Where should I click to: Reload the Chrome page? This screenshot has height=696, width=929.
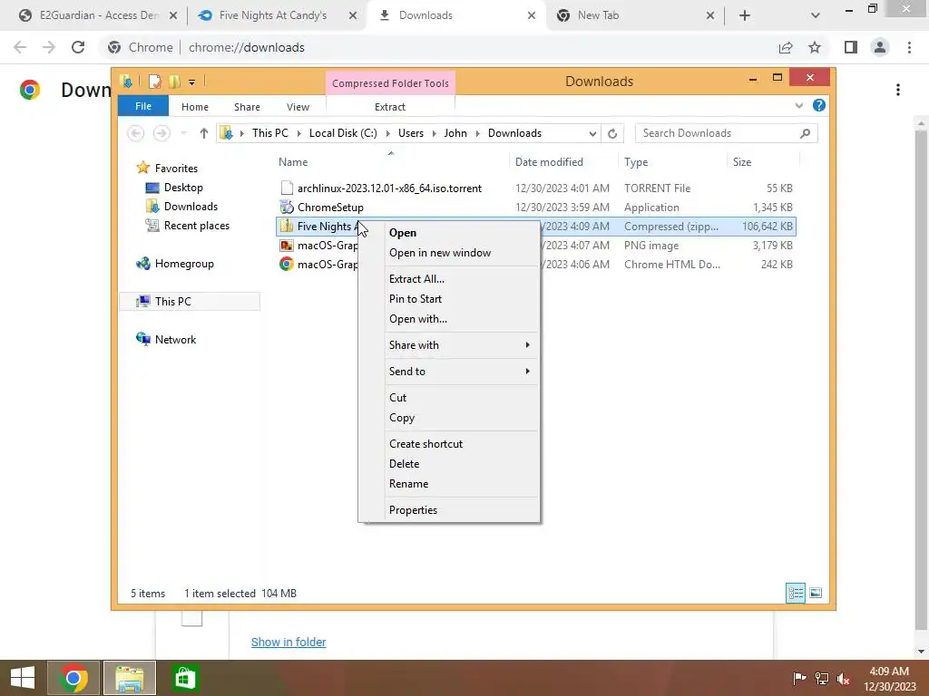[78, 47]
